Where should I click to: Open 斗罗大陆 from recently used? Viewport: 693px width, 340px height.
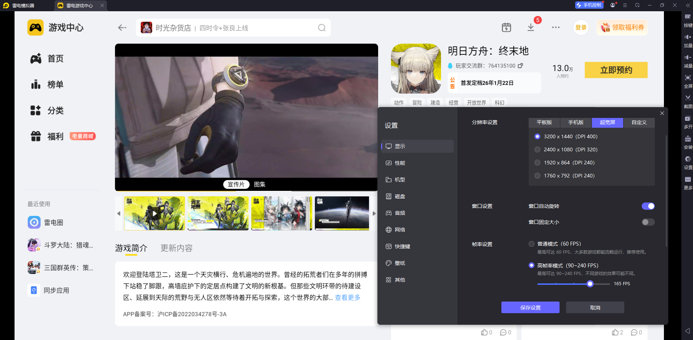(x=60, y=245)
